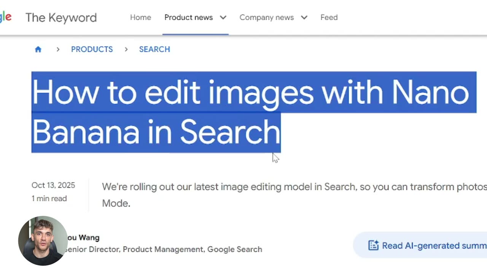The width and height of the screenshot is (487, 274).
Task: Click the sparkle icon in the AI-generated summary button
Action: pyautogui.click(x=373, y=245)
